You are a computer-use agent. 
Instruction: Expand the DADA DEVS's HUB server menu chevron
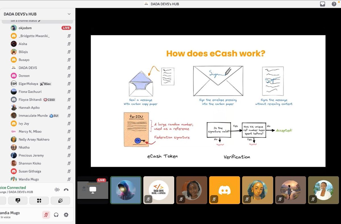[x=69, y=14]
